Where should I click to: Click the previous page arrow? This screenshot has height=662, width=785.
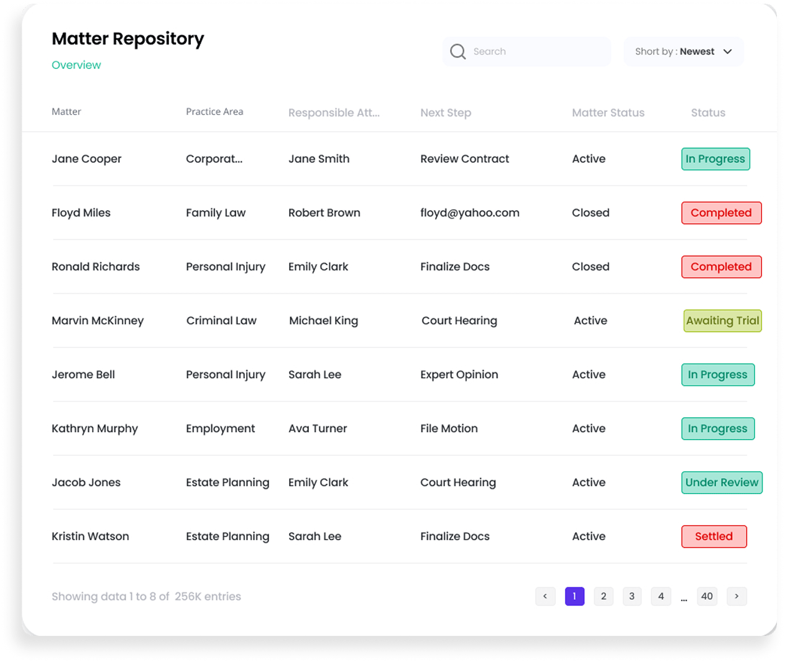[x=546, y=596]
